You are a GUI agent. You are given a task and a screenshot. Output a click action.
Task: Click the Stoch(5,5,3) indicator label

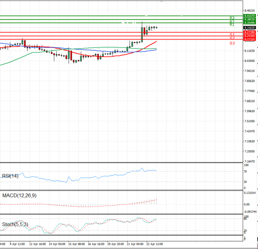15,224
